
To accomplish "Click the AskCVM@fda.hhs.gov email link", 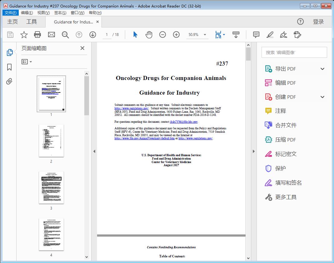I will click(x=184, y=122).
